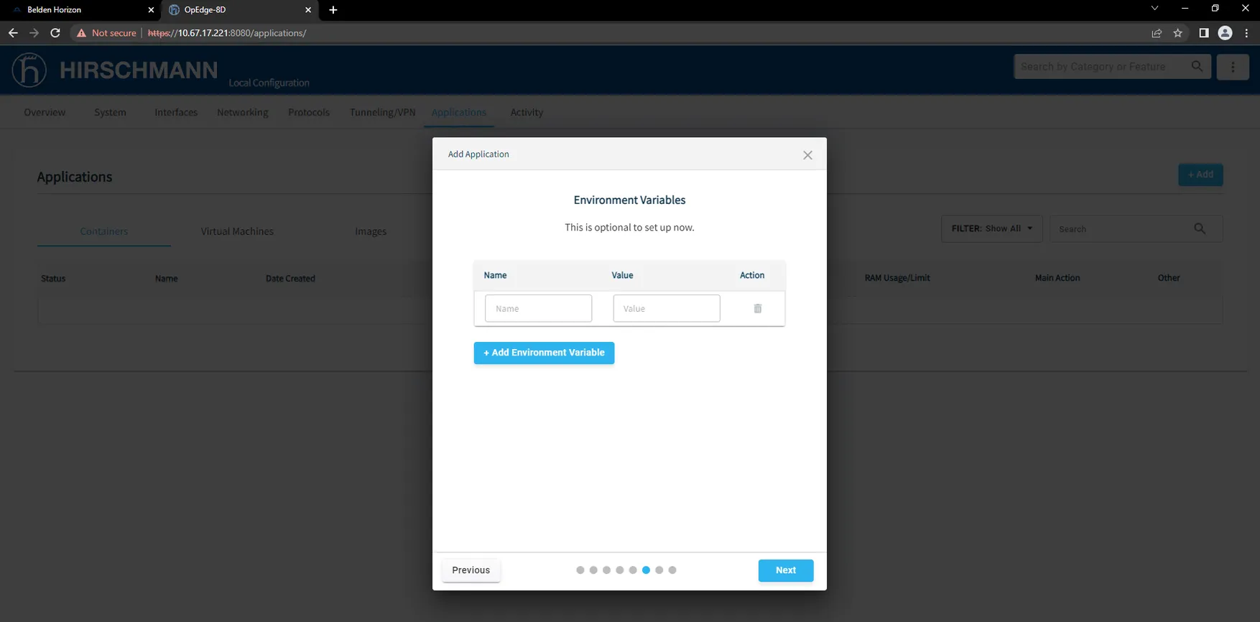This screenshot has width=1260, height=622.
Task: Open a new browser tab
Action: coord(333,10)
